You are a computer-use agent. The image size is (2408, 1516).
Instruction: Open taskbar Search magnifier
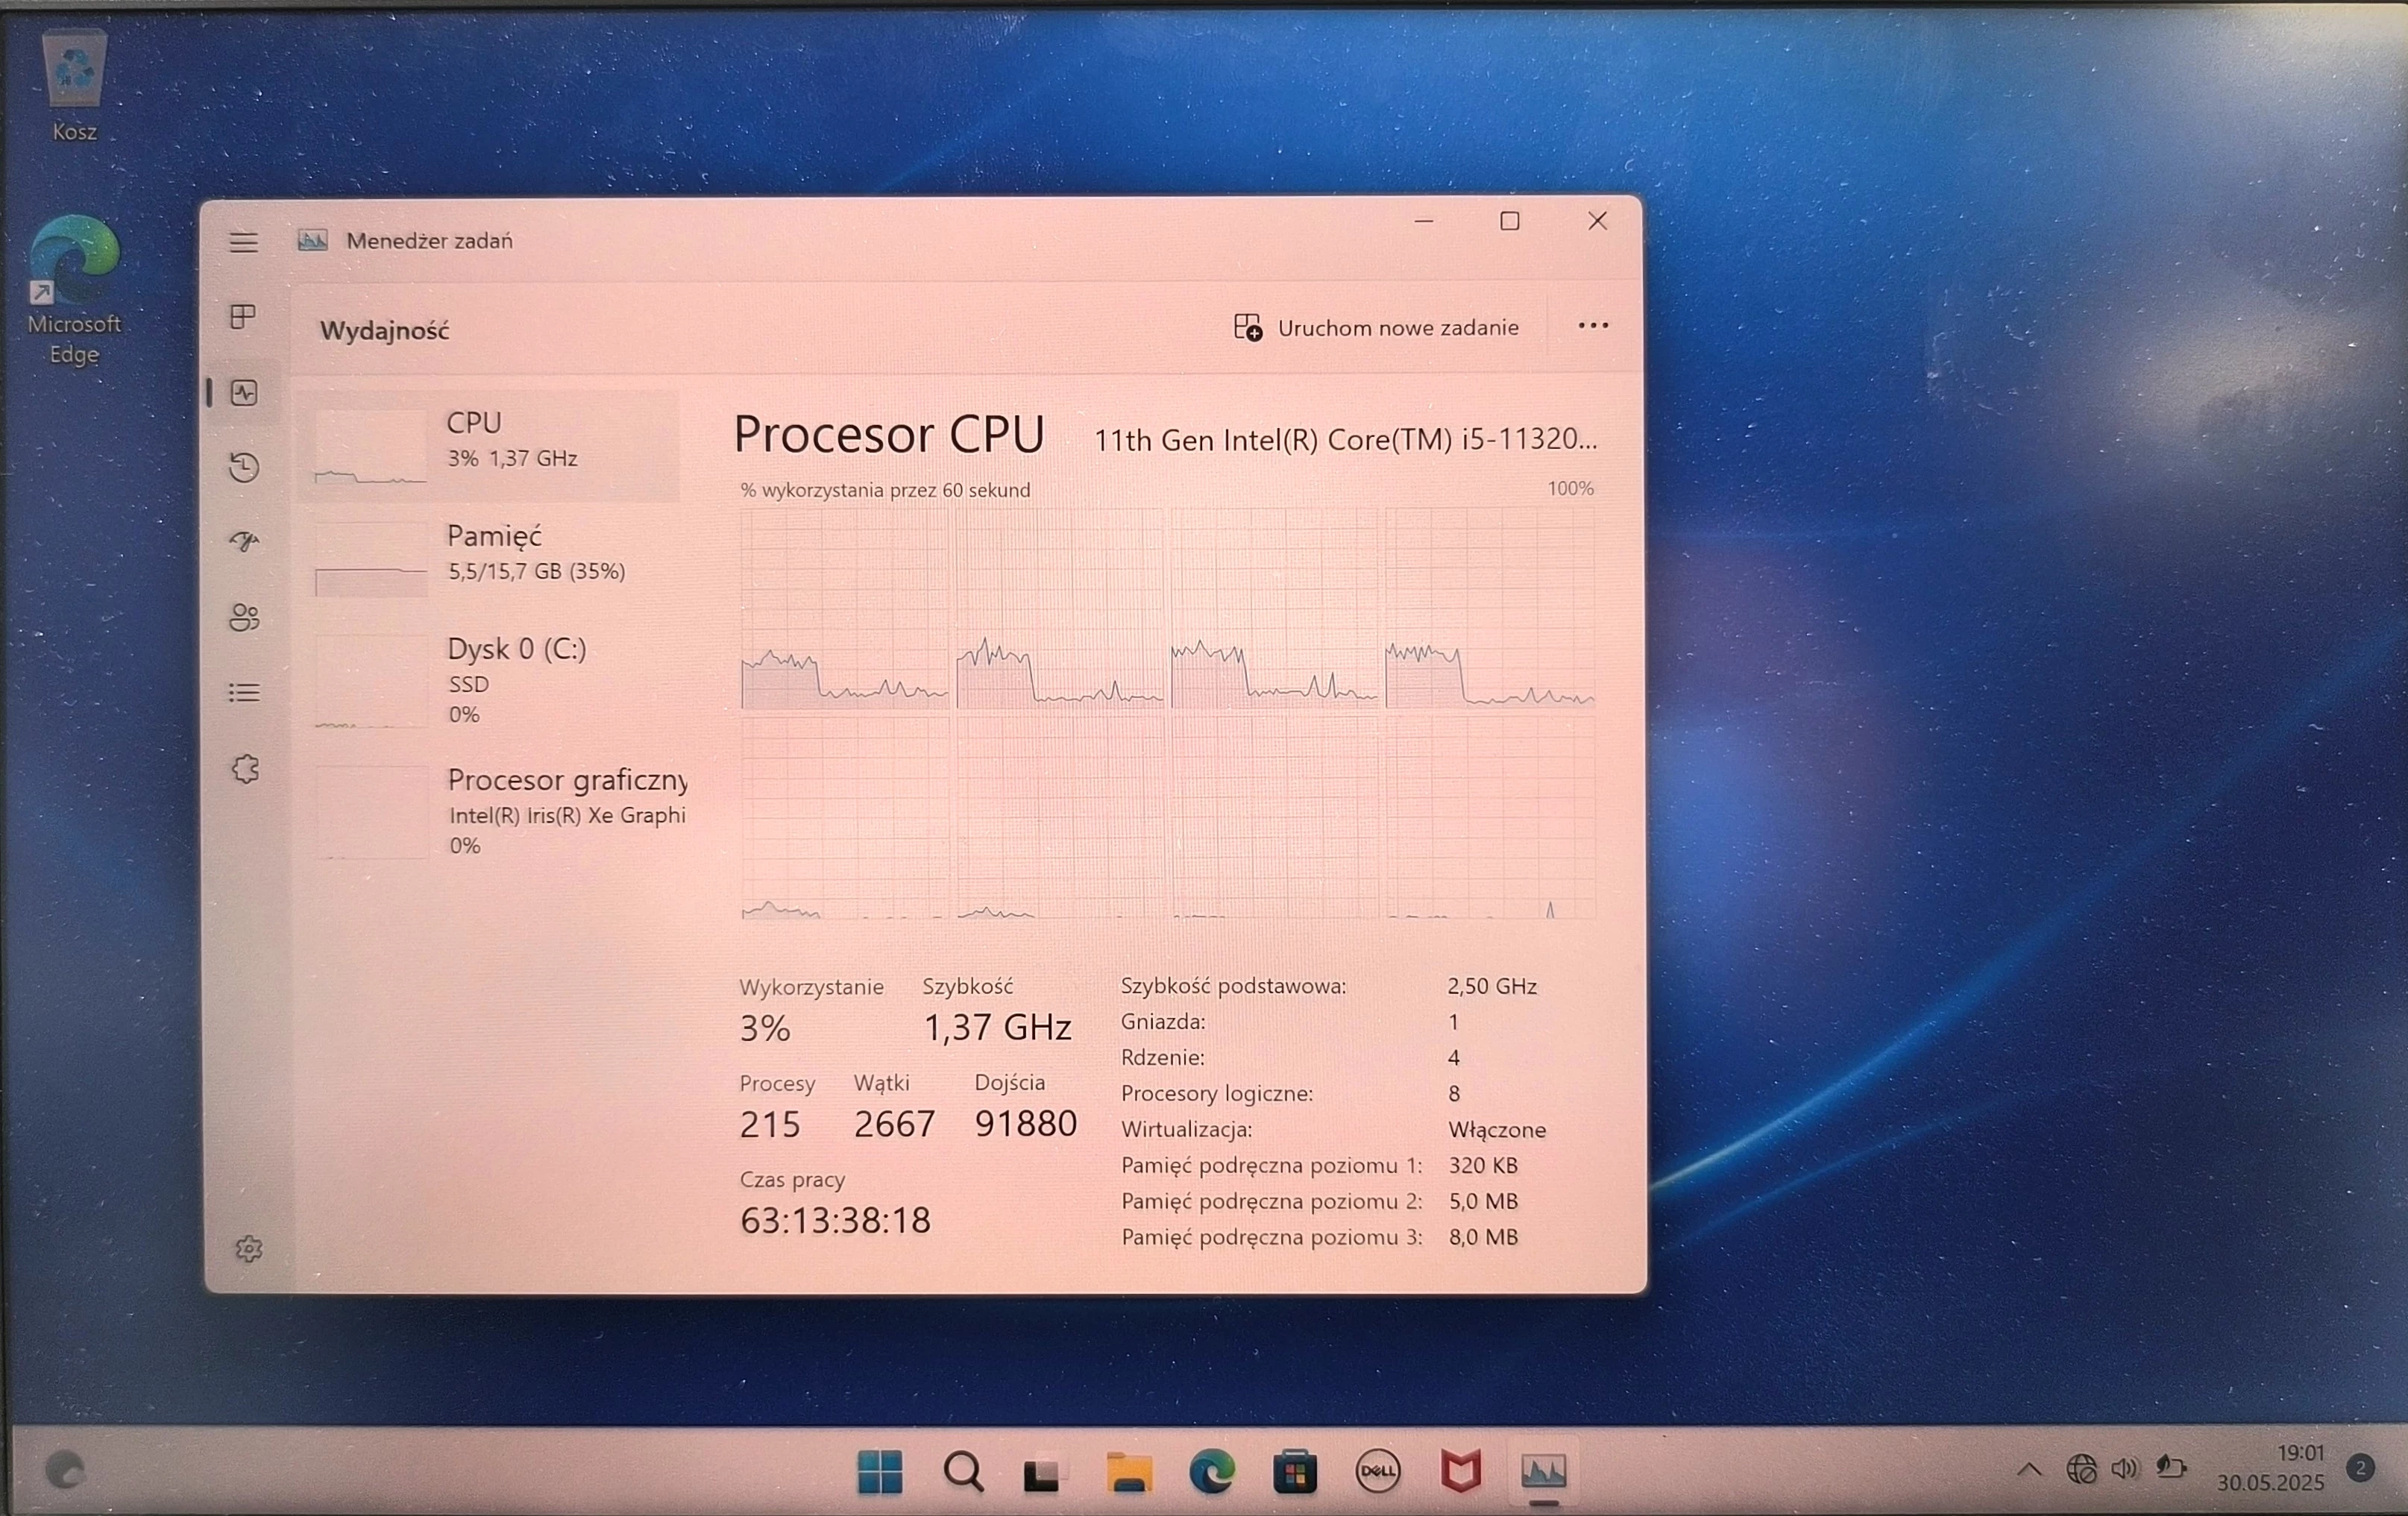click(963, 1472)
